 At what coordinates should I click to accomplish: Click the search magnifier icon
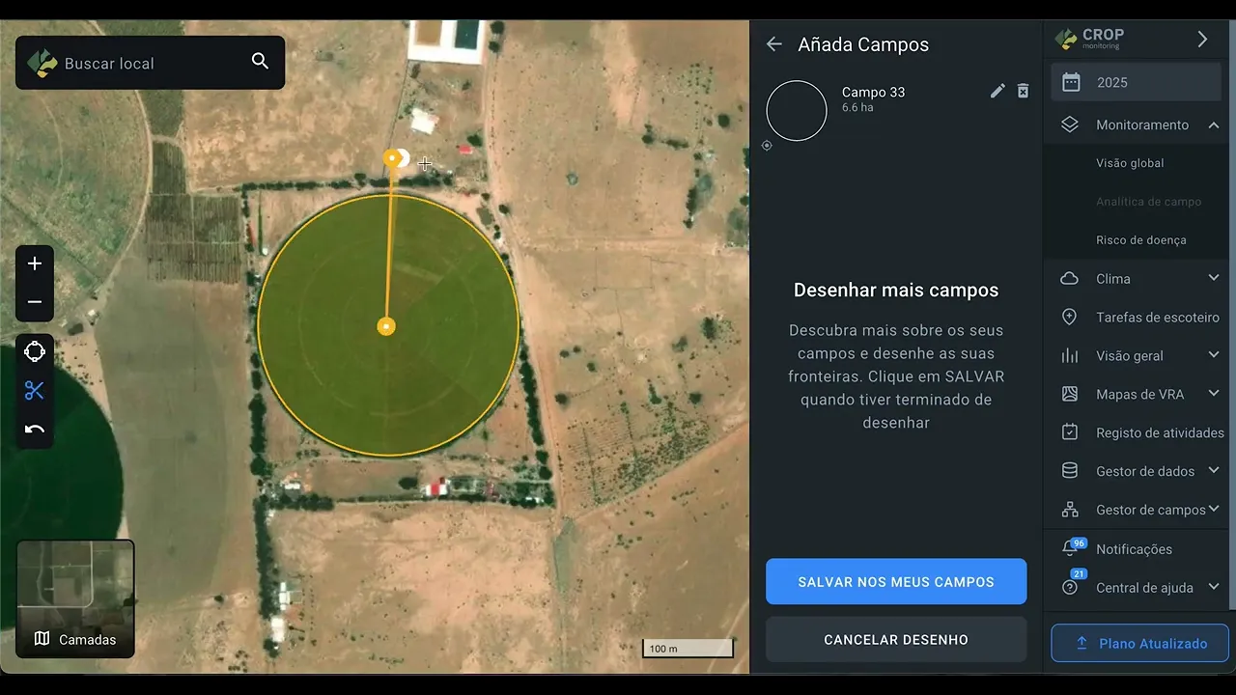(x=260, y=62)
